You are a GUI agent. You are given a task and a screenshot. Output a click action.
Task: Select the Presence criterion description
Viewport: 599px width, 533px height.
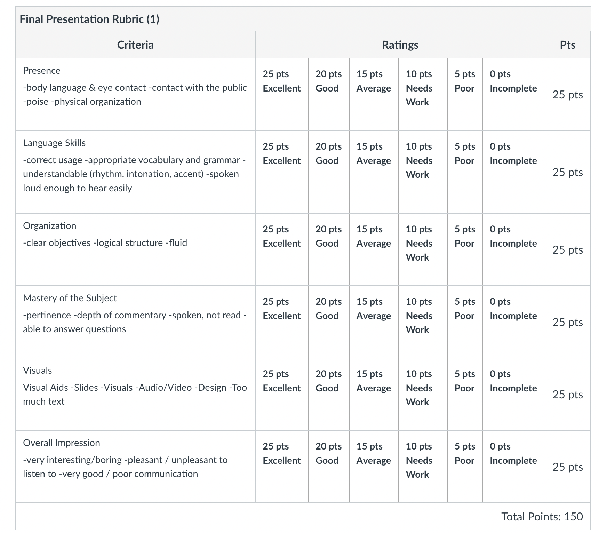[x=135, y=95]
